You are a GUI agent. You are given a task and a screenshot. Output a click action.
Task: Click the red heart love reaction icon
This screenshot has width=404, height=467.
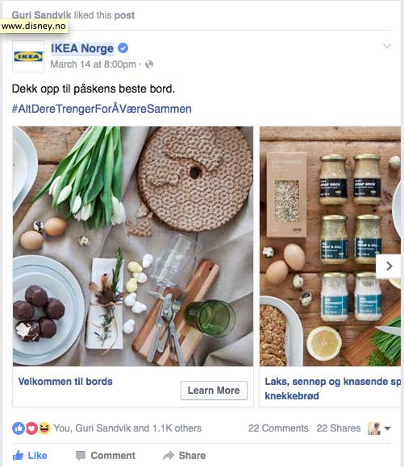pyautogui.click(x=31, y=428)
